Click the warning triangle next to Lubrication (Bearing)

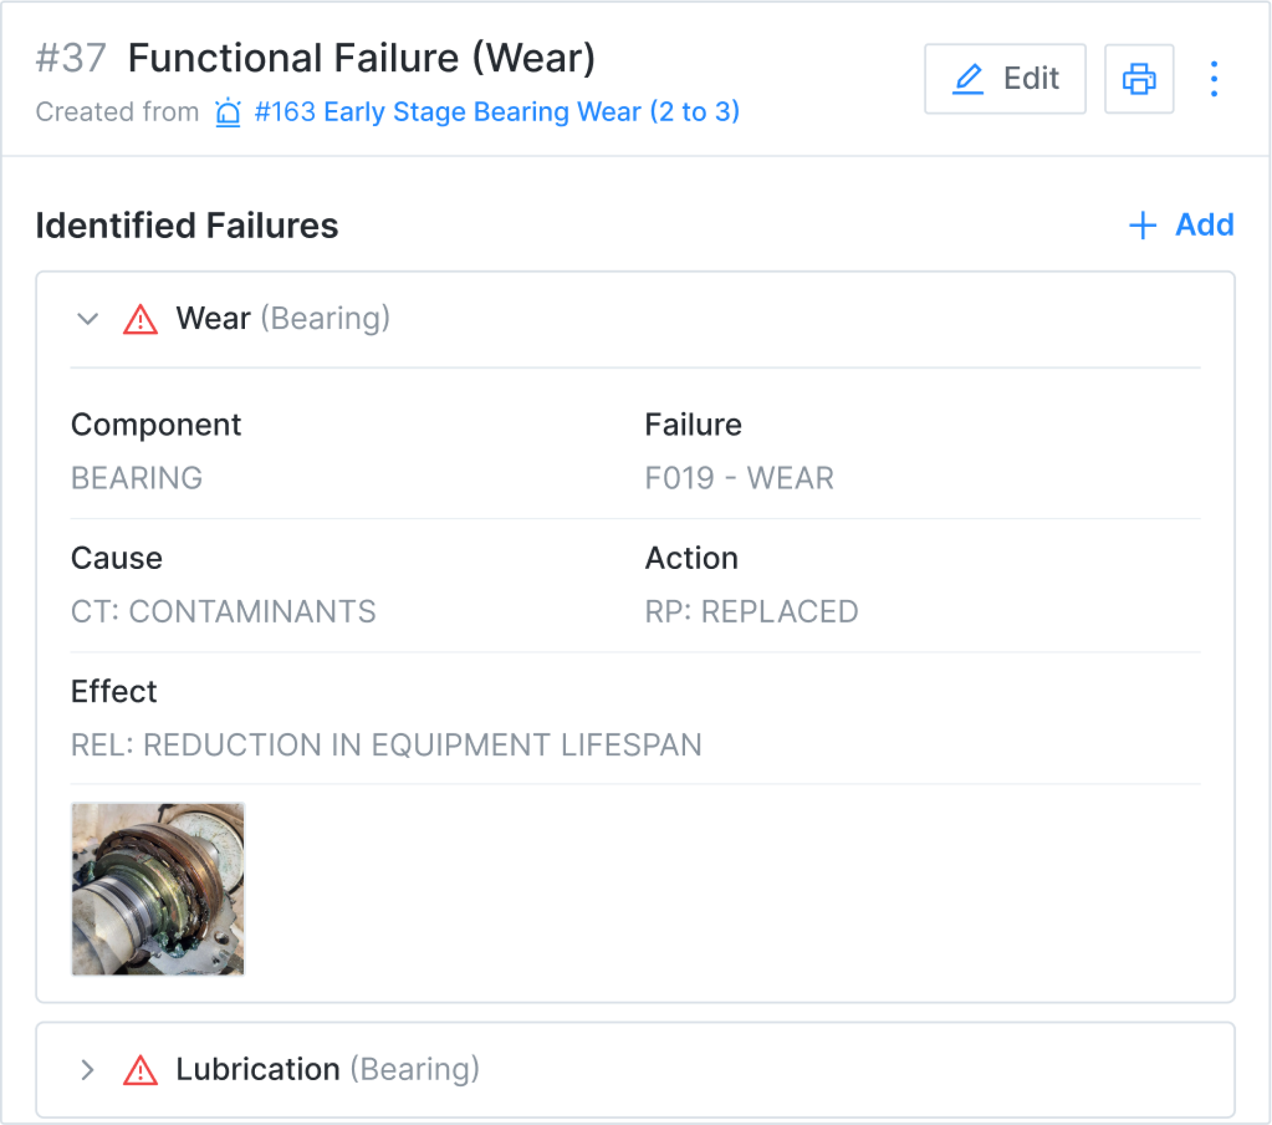(x=140, y=1069)
